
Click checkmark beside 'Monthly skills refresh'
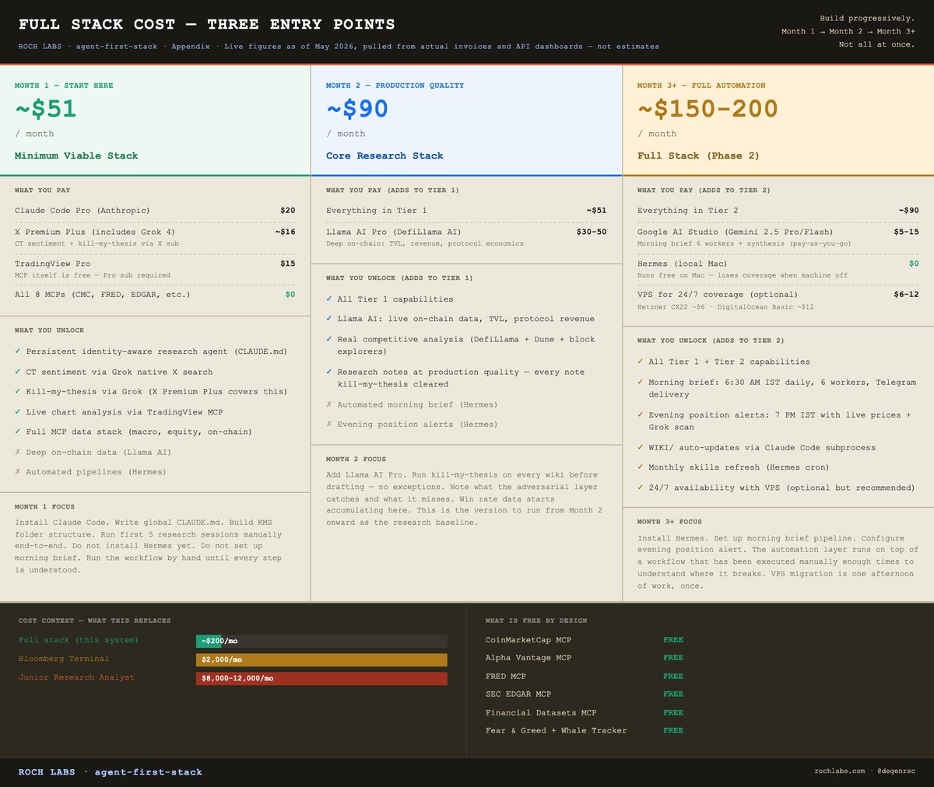[x=641, y=467]
